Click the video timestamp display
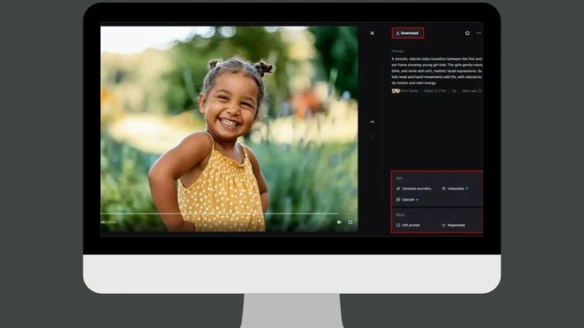584x328 pixels. [107, 222]
